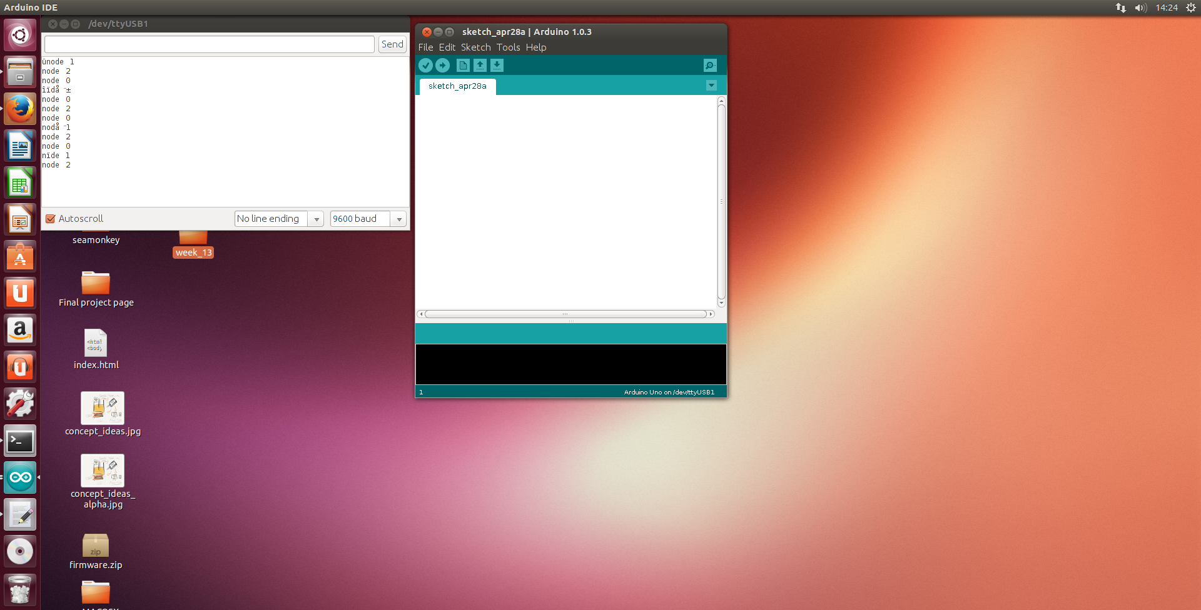Open the network indicator in top panel
Viewport: 1201px width, 610px height.
click(x=1120, y=7)
